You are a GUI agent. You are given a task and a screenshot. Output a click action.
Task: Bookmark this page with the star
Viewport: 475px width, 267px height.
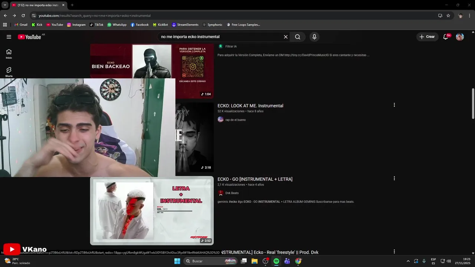(x=448, y=16)
